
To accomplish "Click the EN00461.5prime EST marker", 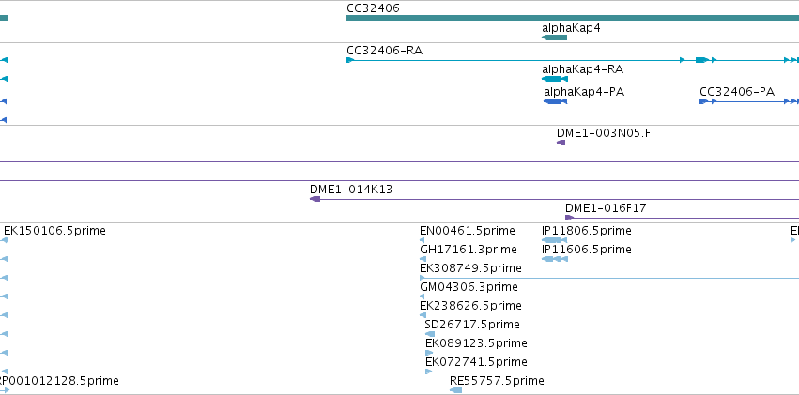I will tap(422, 240).
